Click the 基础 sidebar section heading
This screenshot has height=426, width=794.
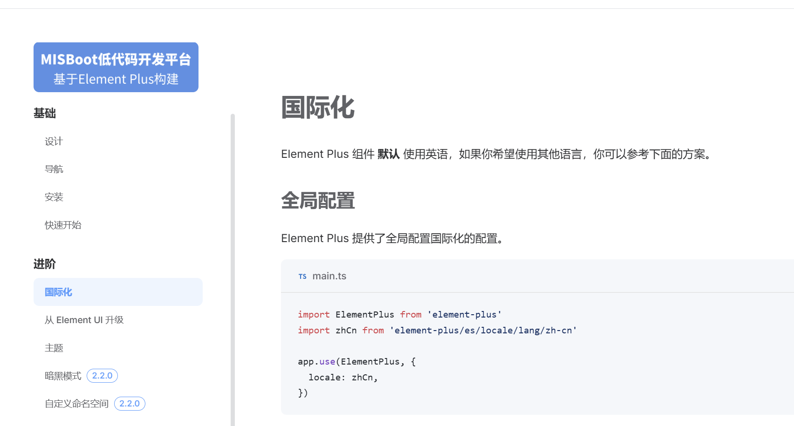point(45,113)
